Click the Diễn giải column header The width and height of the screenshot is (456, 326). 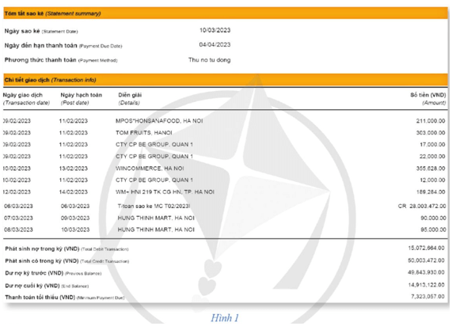point(130,99)
